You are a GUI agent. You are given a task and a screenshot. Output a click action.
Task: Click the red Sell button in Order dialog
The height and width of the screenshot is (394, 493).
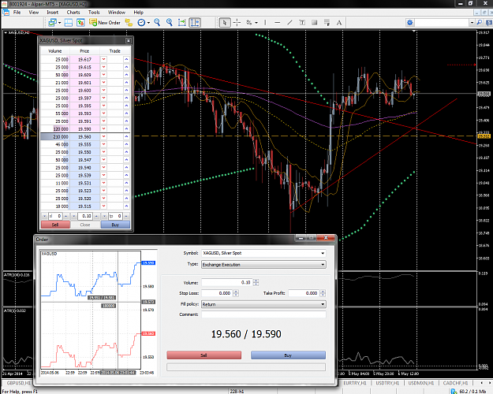(x=204, y=355)
